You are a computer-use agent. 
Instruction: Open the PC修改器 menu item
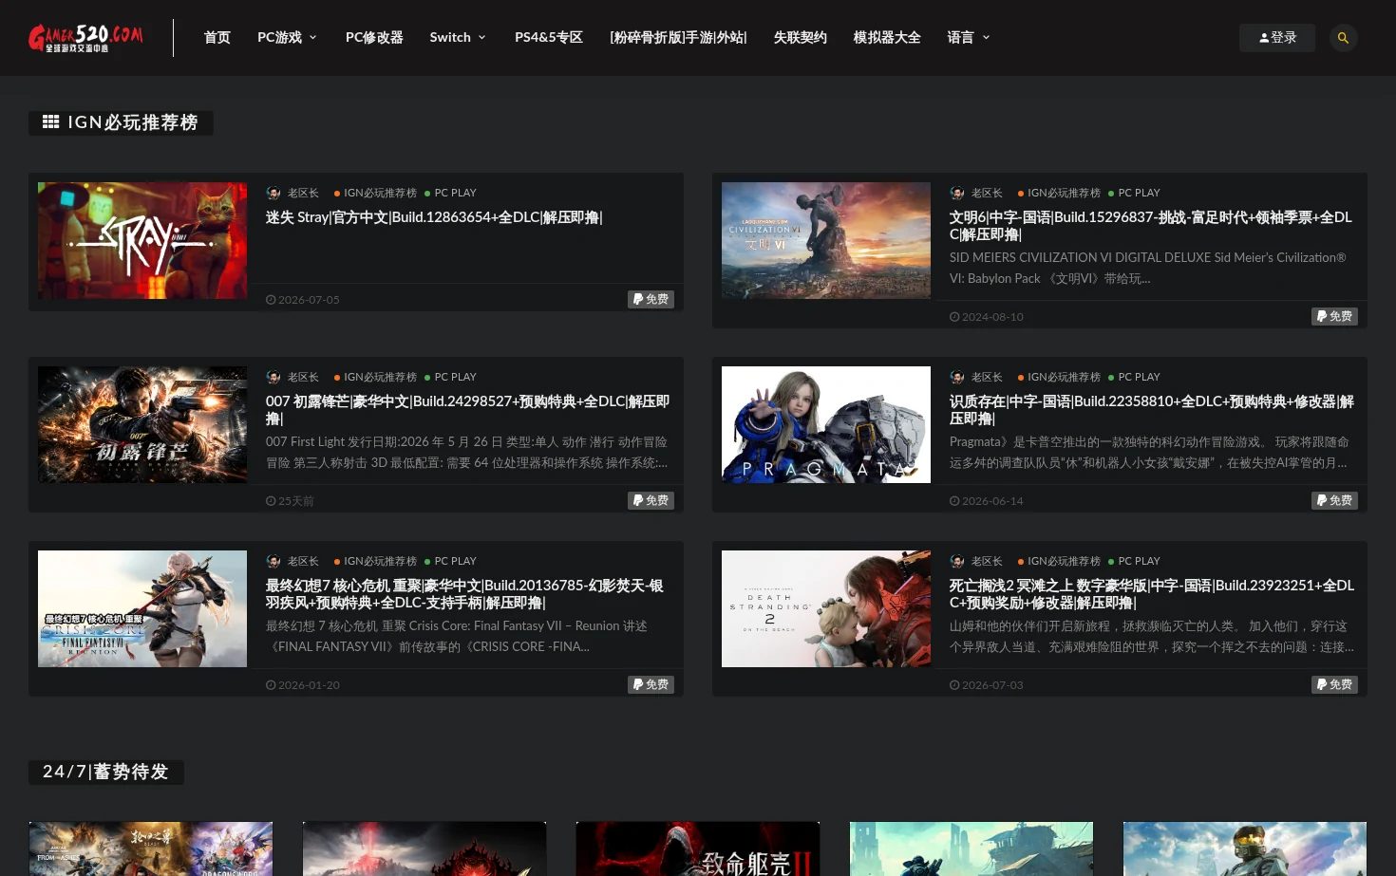[374, 38]
